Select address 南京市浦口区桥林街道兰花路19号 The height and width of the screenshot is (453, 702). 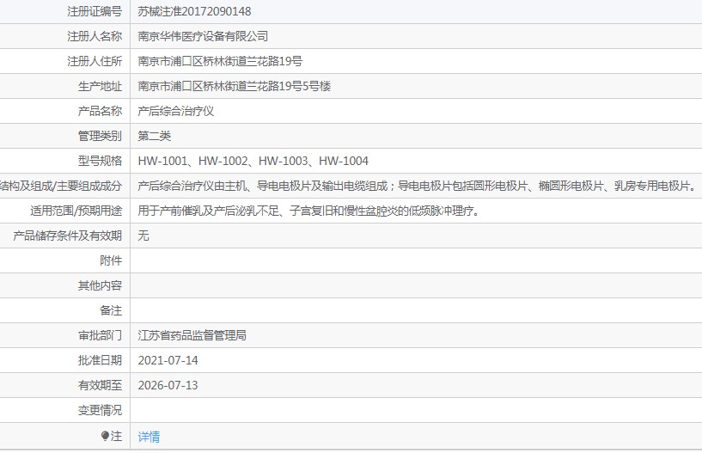click(x=220, y=61)
